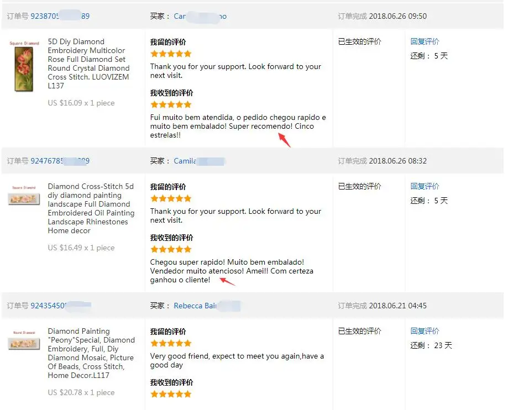Viewport: 508px width, 410px height.
Task: Open Diamond Cross-Stitch 5d landscape product title
Action: coord(91,208)
